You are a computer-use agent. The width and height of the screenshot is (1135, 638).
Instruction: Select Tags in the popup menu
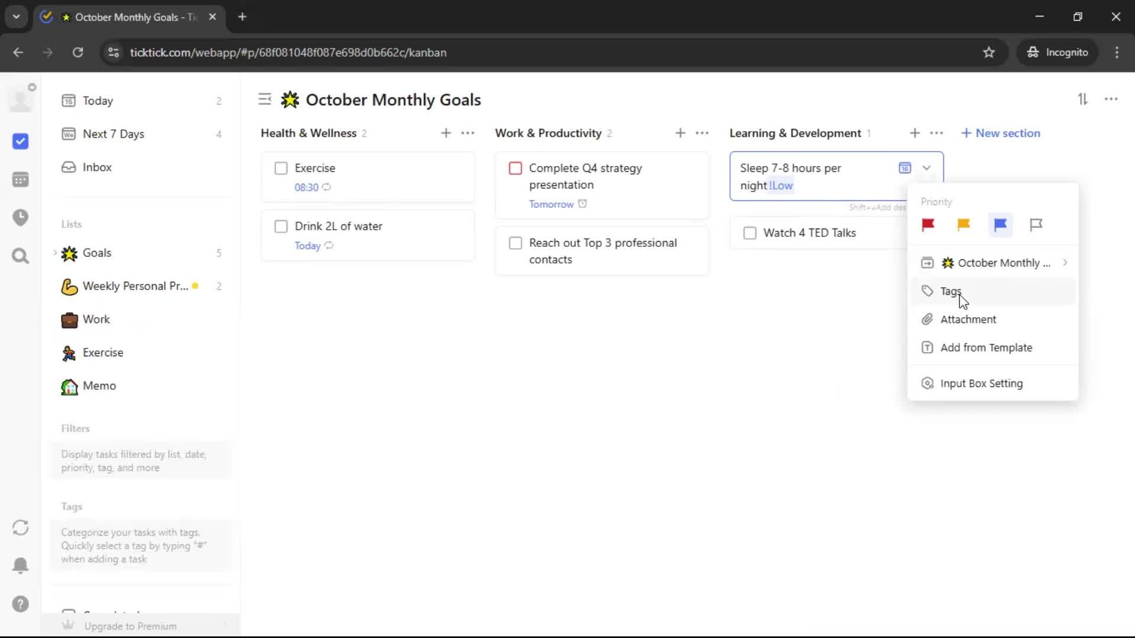(951, 291)
